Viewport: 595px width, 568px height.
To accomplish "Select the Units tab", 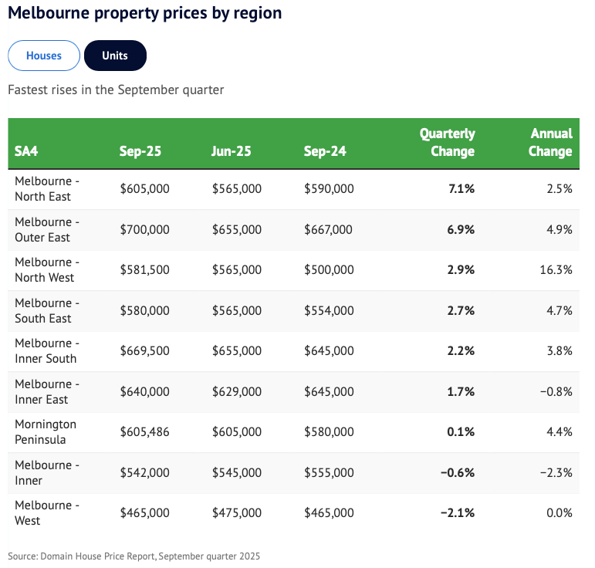I will 115,56.
